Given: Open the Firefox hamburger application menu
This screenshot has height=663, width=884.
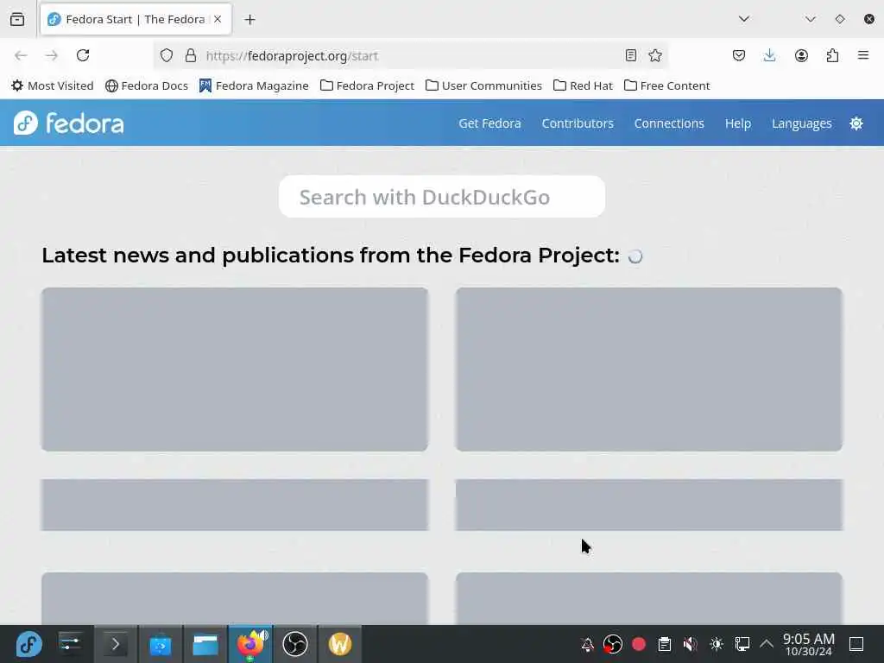Looking at the screenshot, I should click(863, 55).
